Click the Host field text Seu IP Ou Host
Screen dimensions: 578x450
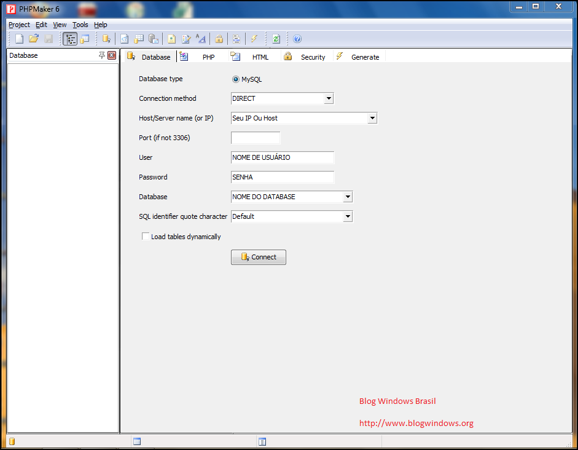(x=255, y=118)
